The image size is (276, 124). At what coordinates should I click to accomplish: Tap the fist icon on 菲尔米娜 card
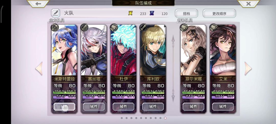coord(184,28)
